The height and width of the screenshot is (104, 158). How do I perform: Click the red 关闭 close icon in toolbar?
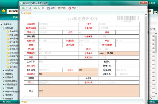[x=70, y=8]
